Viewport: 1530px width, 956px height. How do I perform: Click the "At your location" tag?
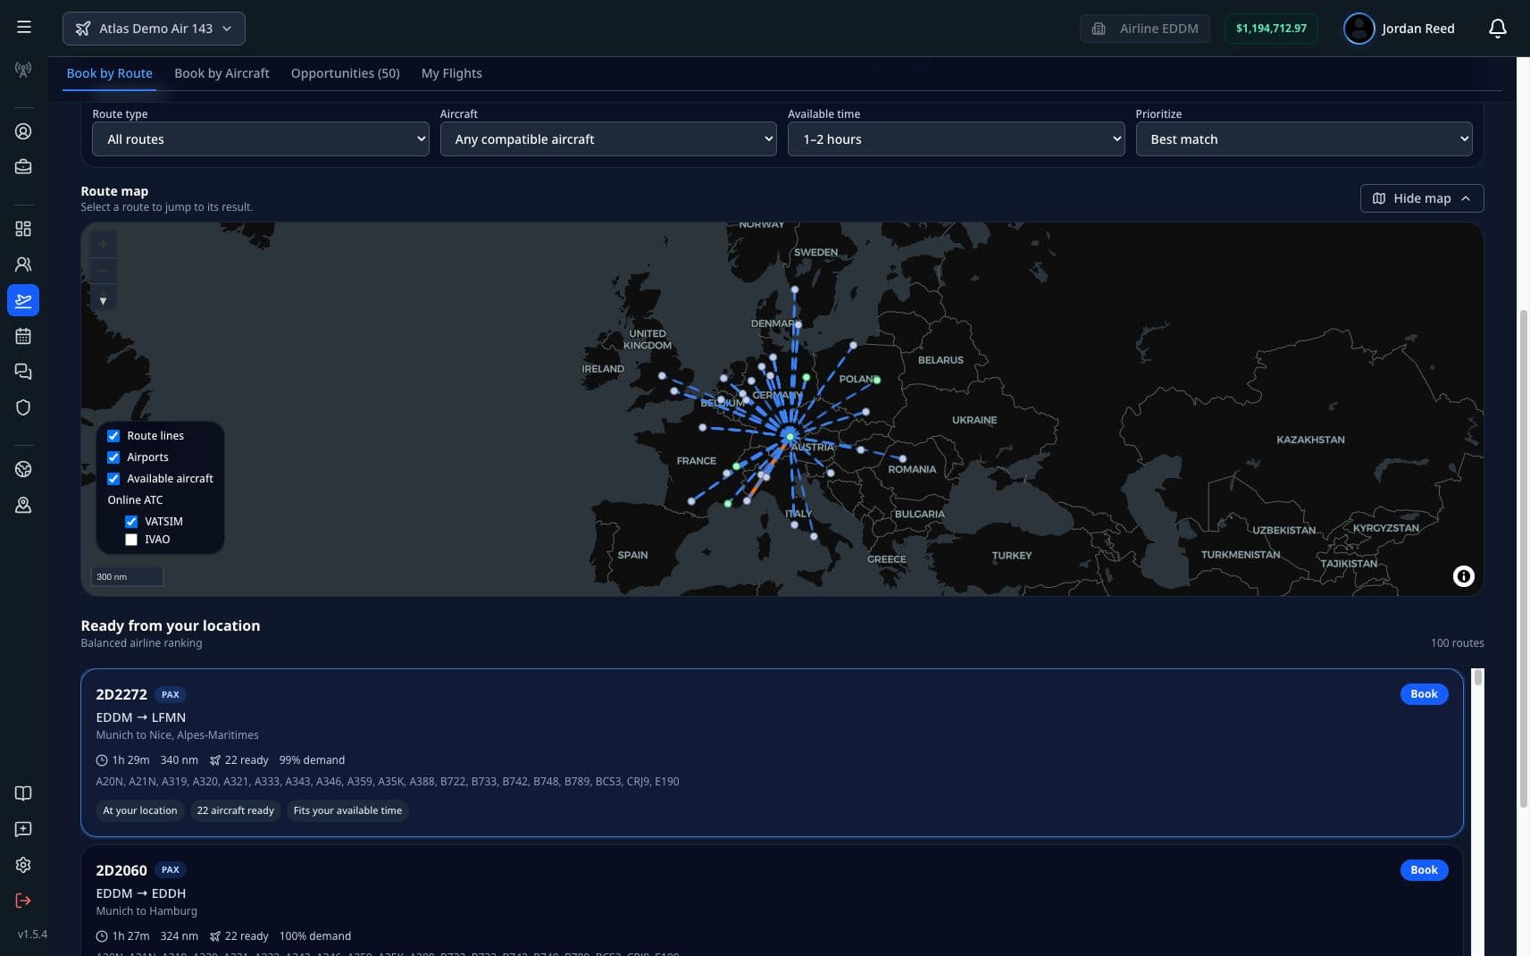point(140,810)
